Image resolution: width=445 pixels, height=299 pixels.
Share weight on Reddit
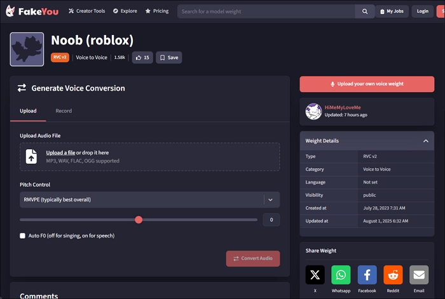(393, 275)
